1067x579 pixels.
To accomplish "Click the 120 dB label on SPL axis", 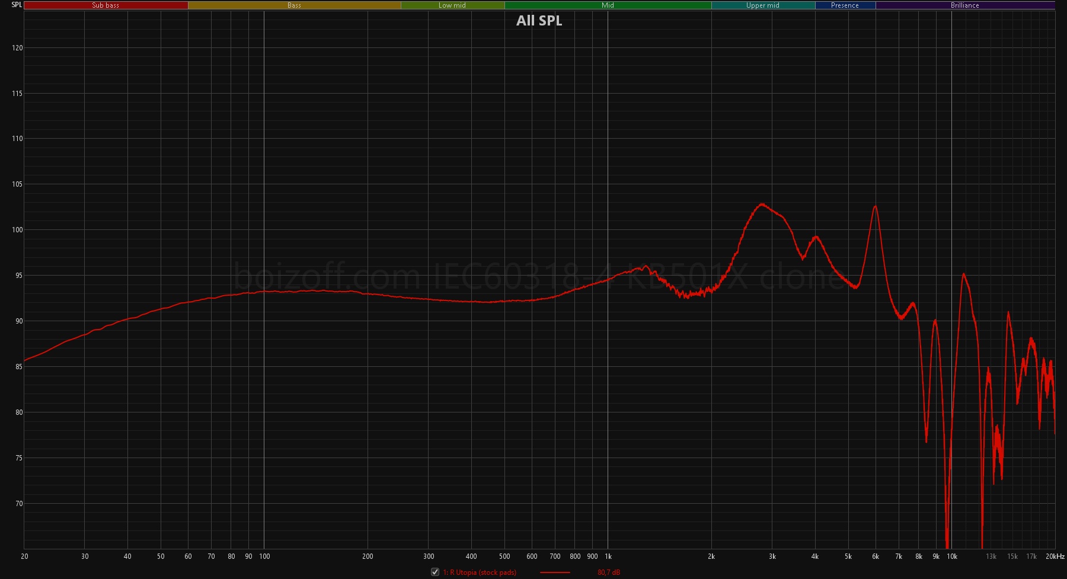I will pyautogui.click(x=17, y=48).
